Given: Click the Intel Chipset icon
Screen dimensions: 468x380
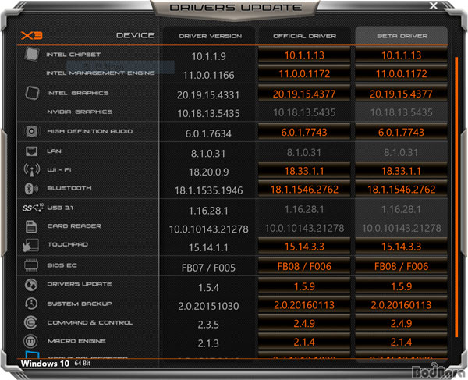Looking at the screenshot, I should 32,55.
